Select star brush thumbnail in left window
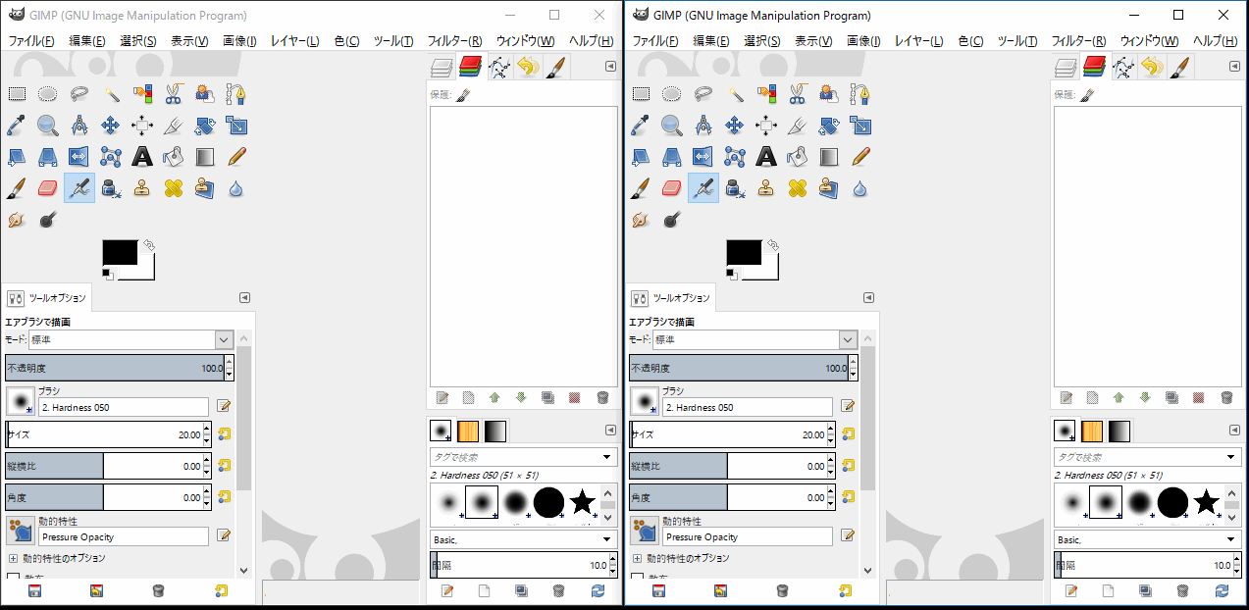Viewport: 1249px width, 610px height. coord(582,502)
